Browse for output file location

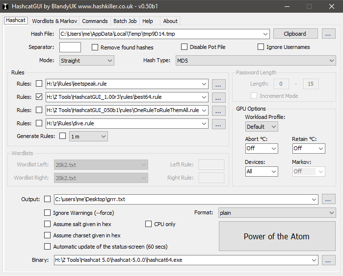pyautogui.click(x=329, y=199)
